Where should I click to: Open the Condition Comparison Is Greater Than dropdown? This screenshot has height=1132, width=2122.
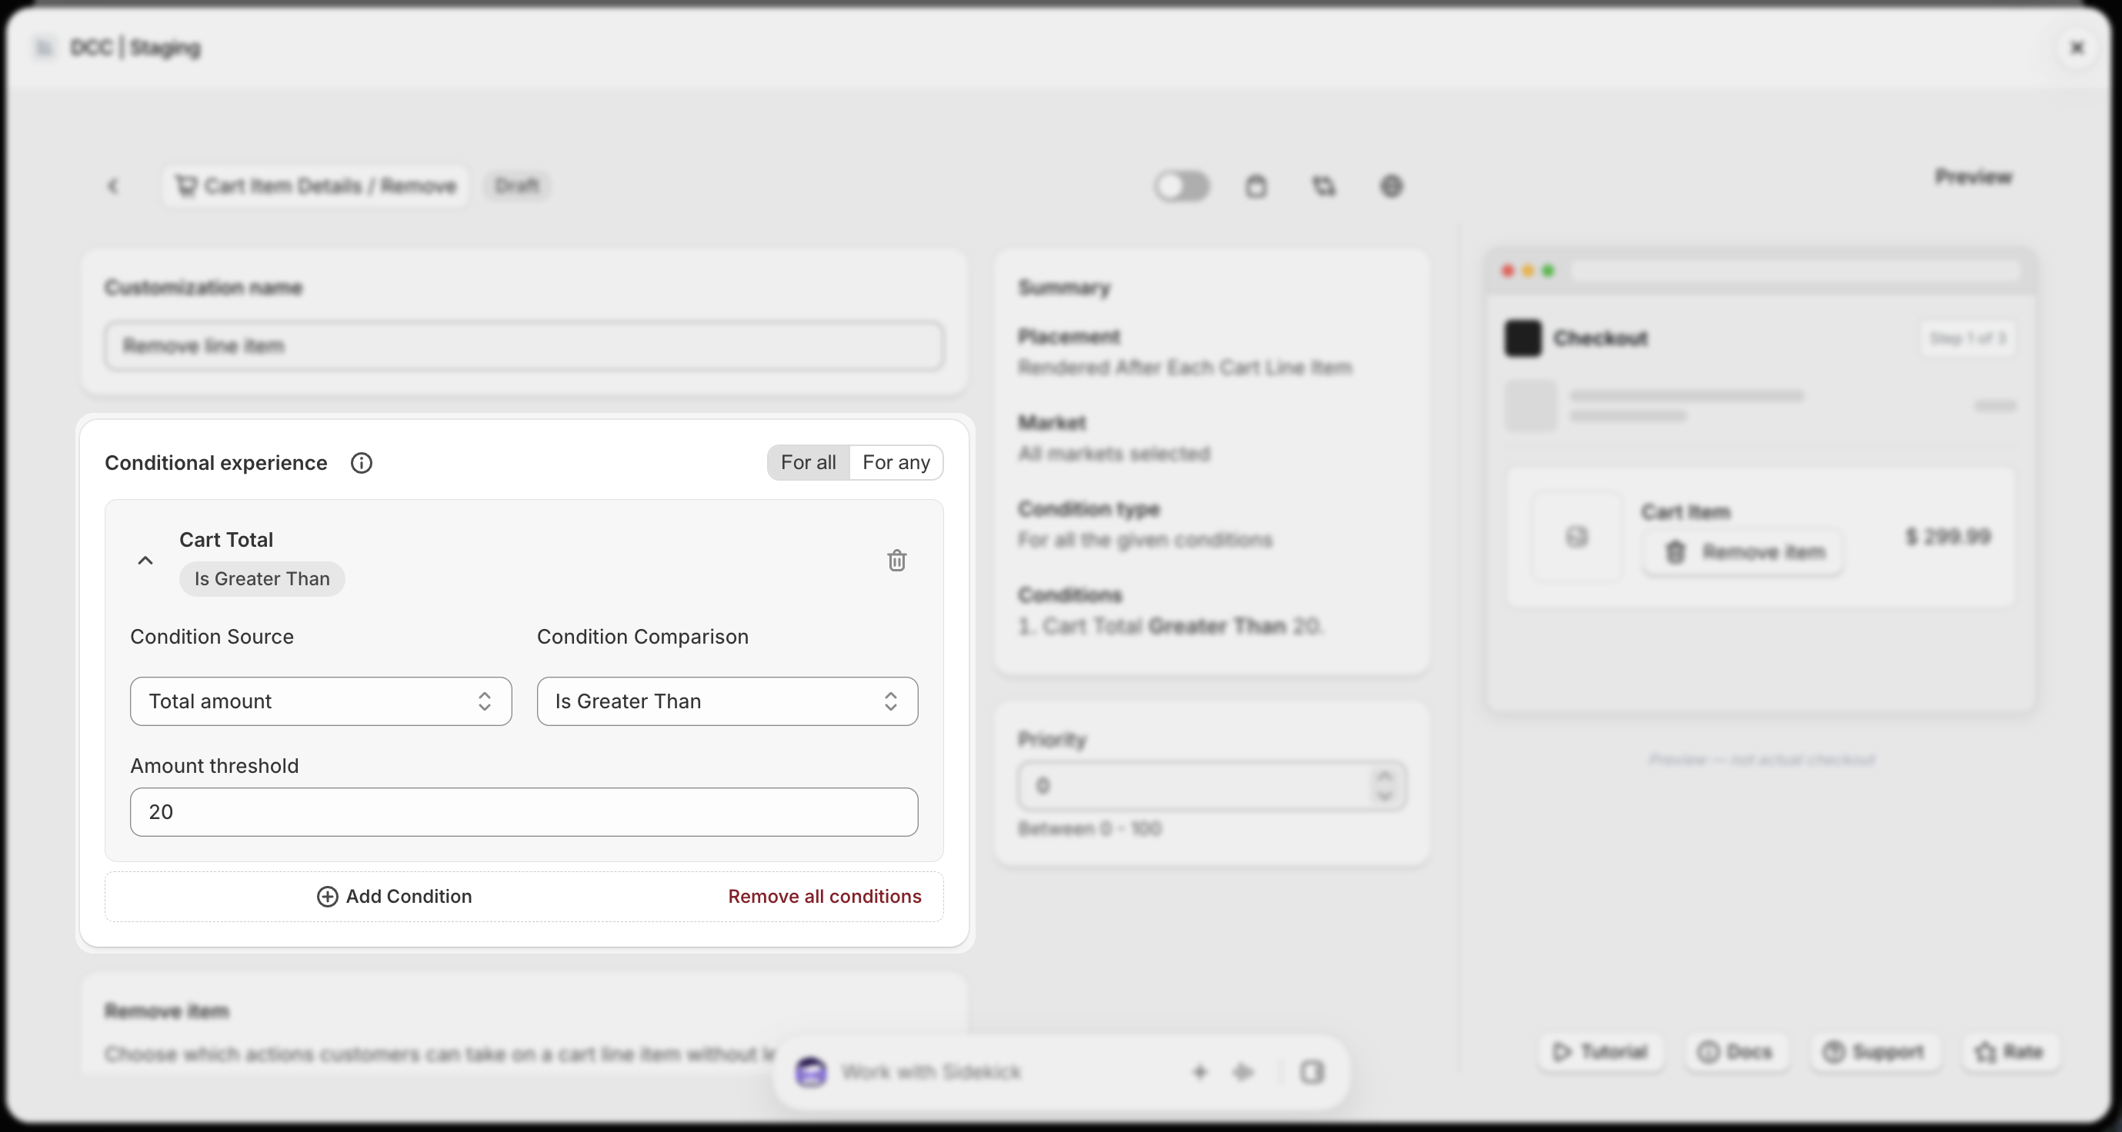pyautogui.click(x=727, y=701)
